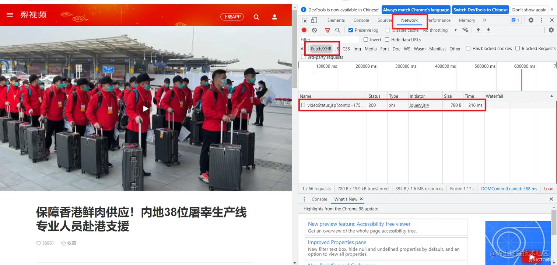
Task: Select the checkbox beside the videoStatus.jsp request
Action: [303, 105]
